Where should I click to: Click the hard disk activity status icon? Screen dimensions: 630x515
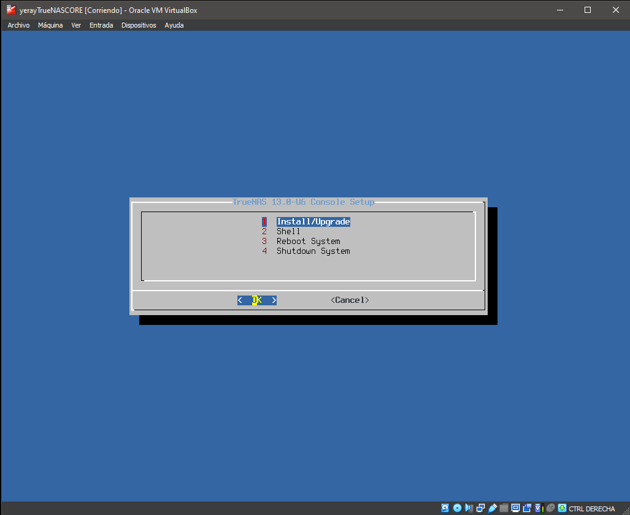pos(445,508)
